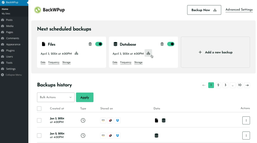
Task: Open actions menu for Jan 3, 2024 backup
Action: coord(246,120)
